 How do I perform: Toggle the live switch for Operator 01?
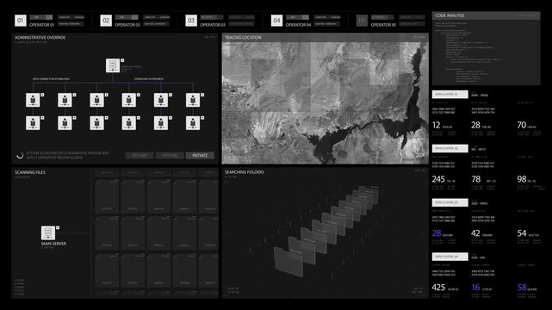[41, 17]
